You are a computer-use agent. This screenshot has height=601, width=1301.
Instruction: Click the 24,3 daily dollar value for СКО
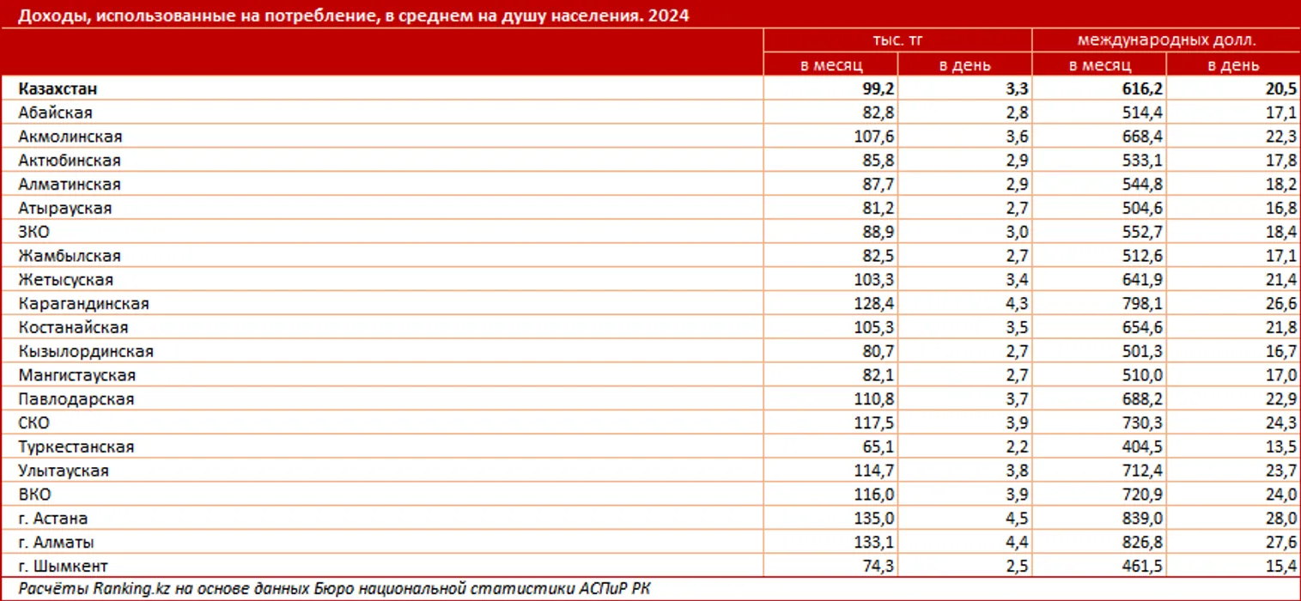(x=1280, y=423)
